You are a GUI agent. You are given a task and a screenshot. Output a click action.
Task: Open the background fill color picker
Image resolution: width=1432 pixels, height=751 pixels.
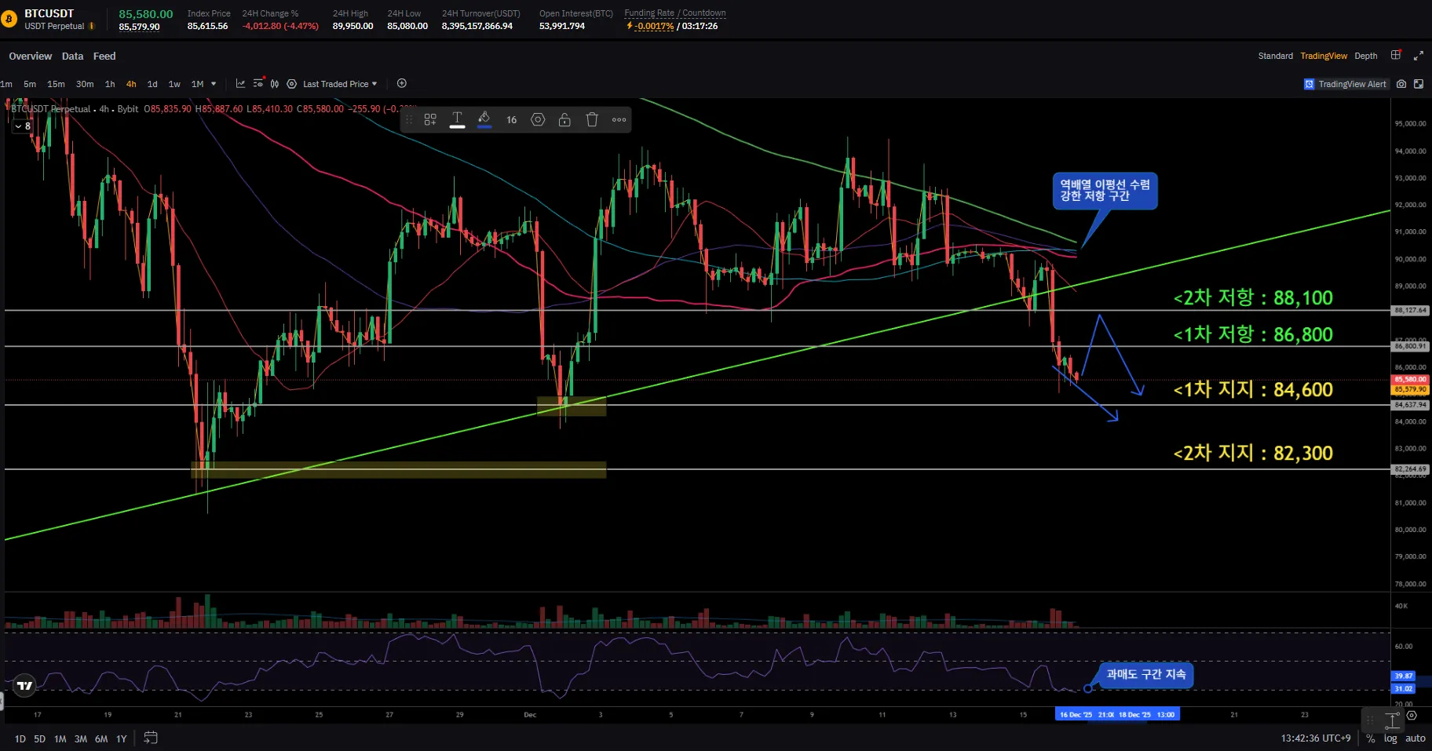pyautogui.click(x=484, y=120)
